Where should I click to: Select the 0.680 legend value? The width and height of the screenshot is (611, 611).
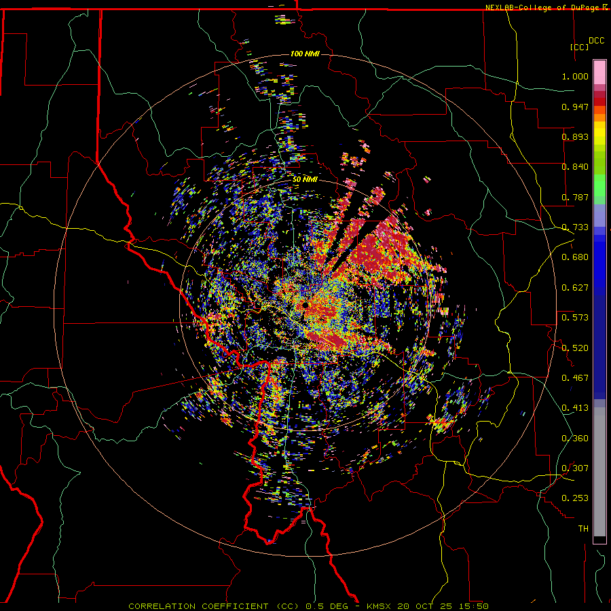pyautogui.click(x=575, y=257)
